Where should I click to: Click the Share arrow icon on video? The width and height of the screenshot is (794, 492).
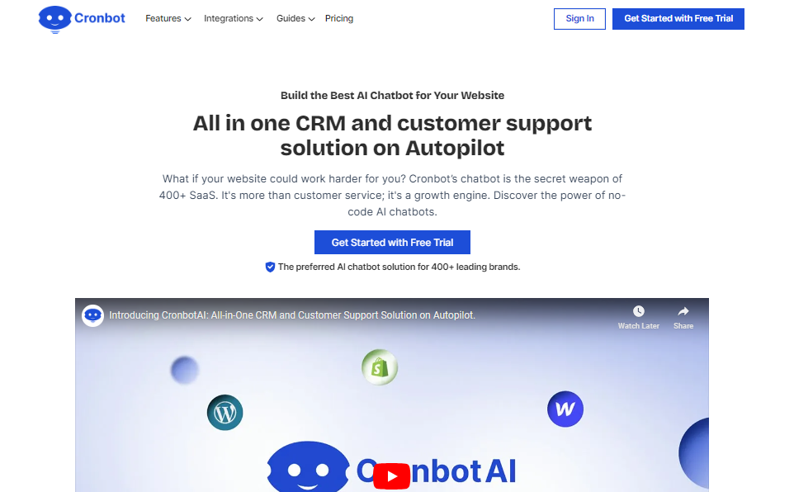click(x=683, y=311)
